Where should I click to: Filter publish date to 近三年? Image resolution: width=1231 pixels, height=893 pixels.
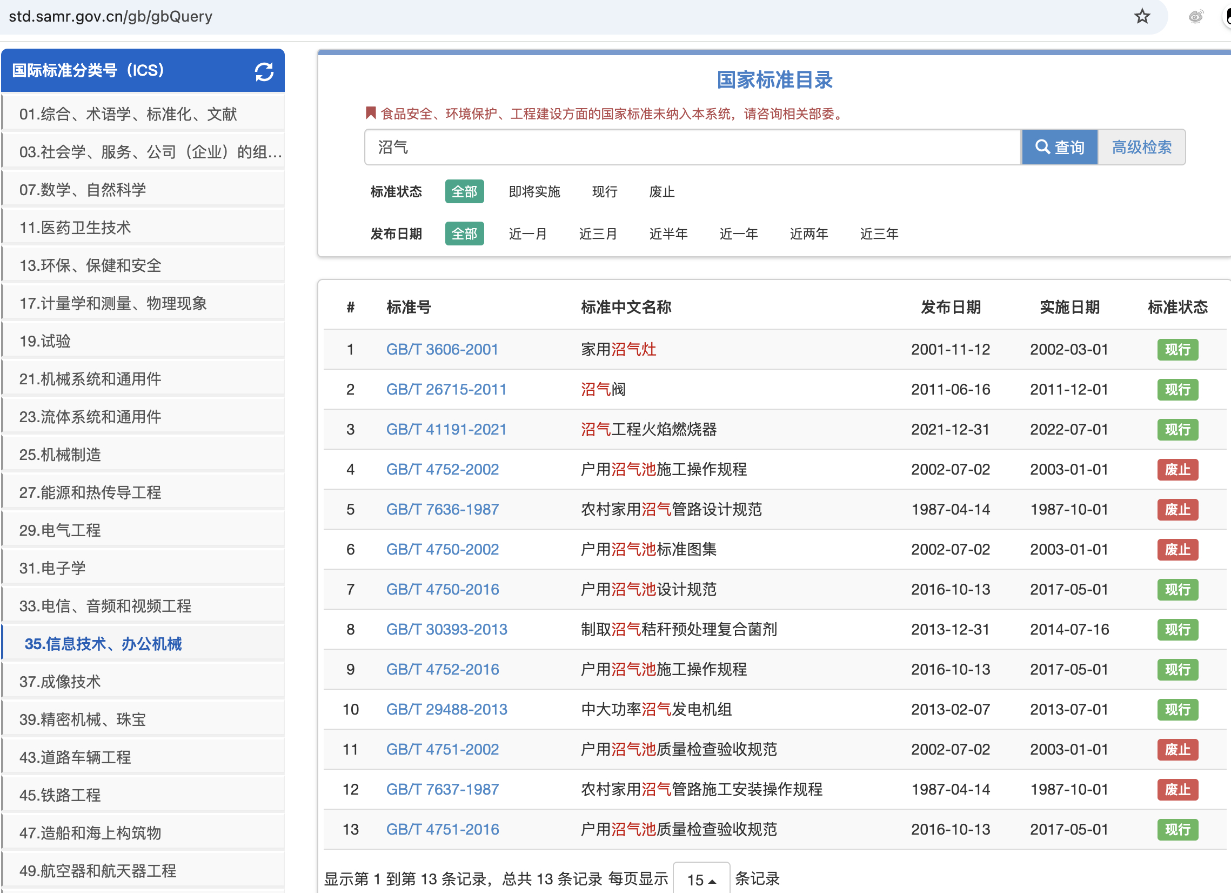coord(879,234)
